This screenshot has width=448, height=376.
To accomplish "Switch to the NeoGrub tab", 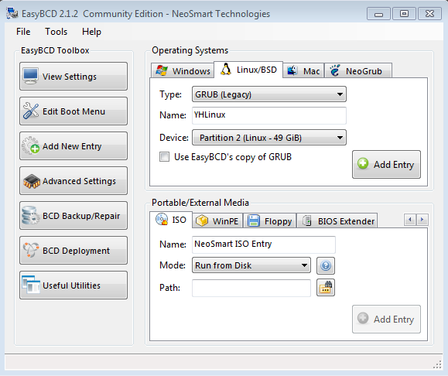I will click(x=357, y=70).
